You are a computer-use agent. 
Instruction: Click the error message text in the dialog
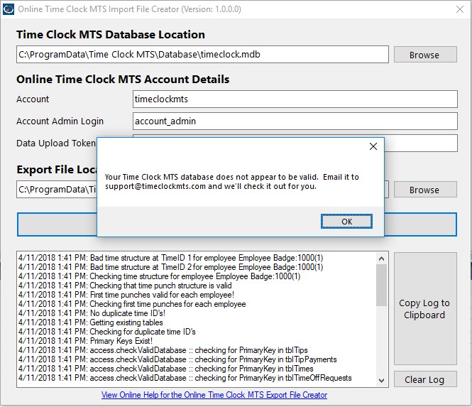pyautogui.click(x=232, y=182)
